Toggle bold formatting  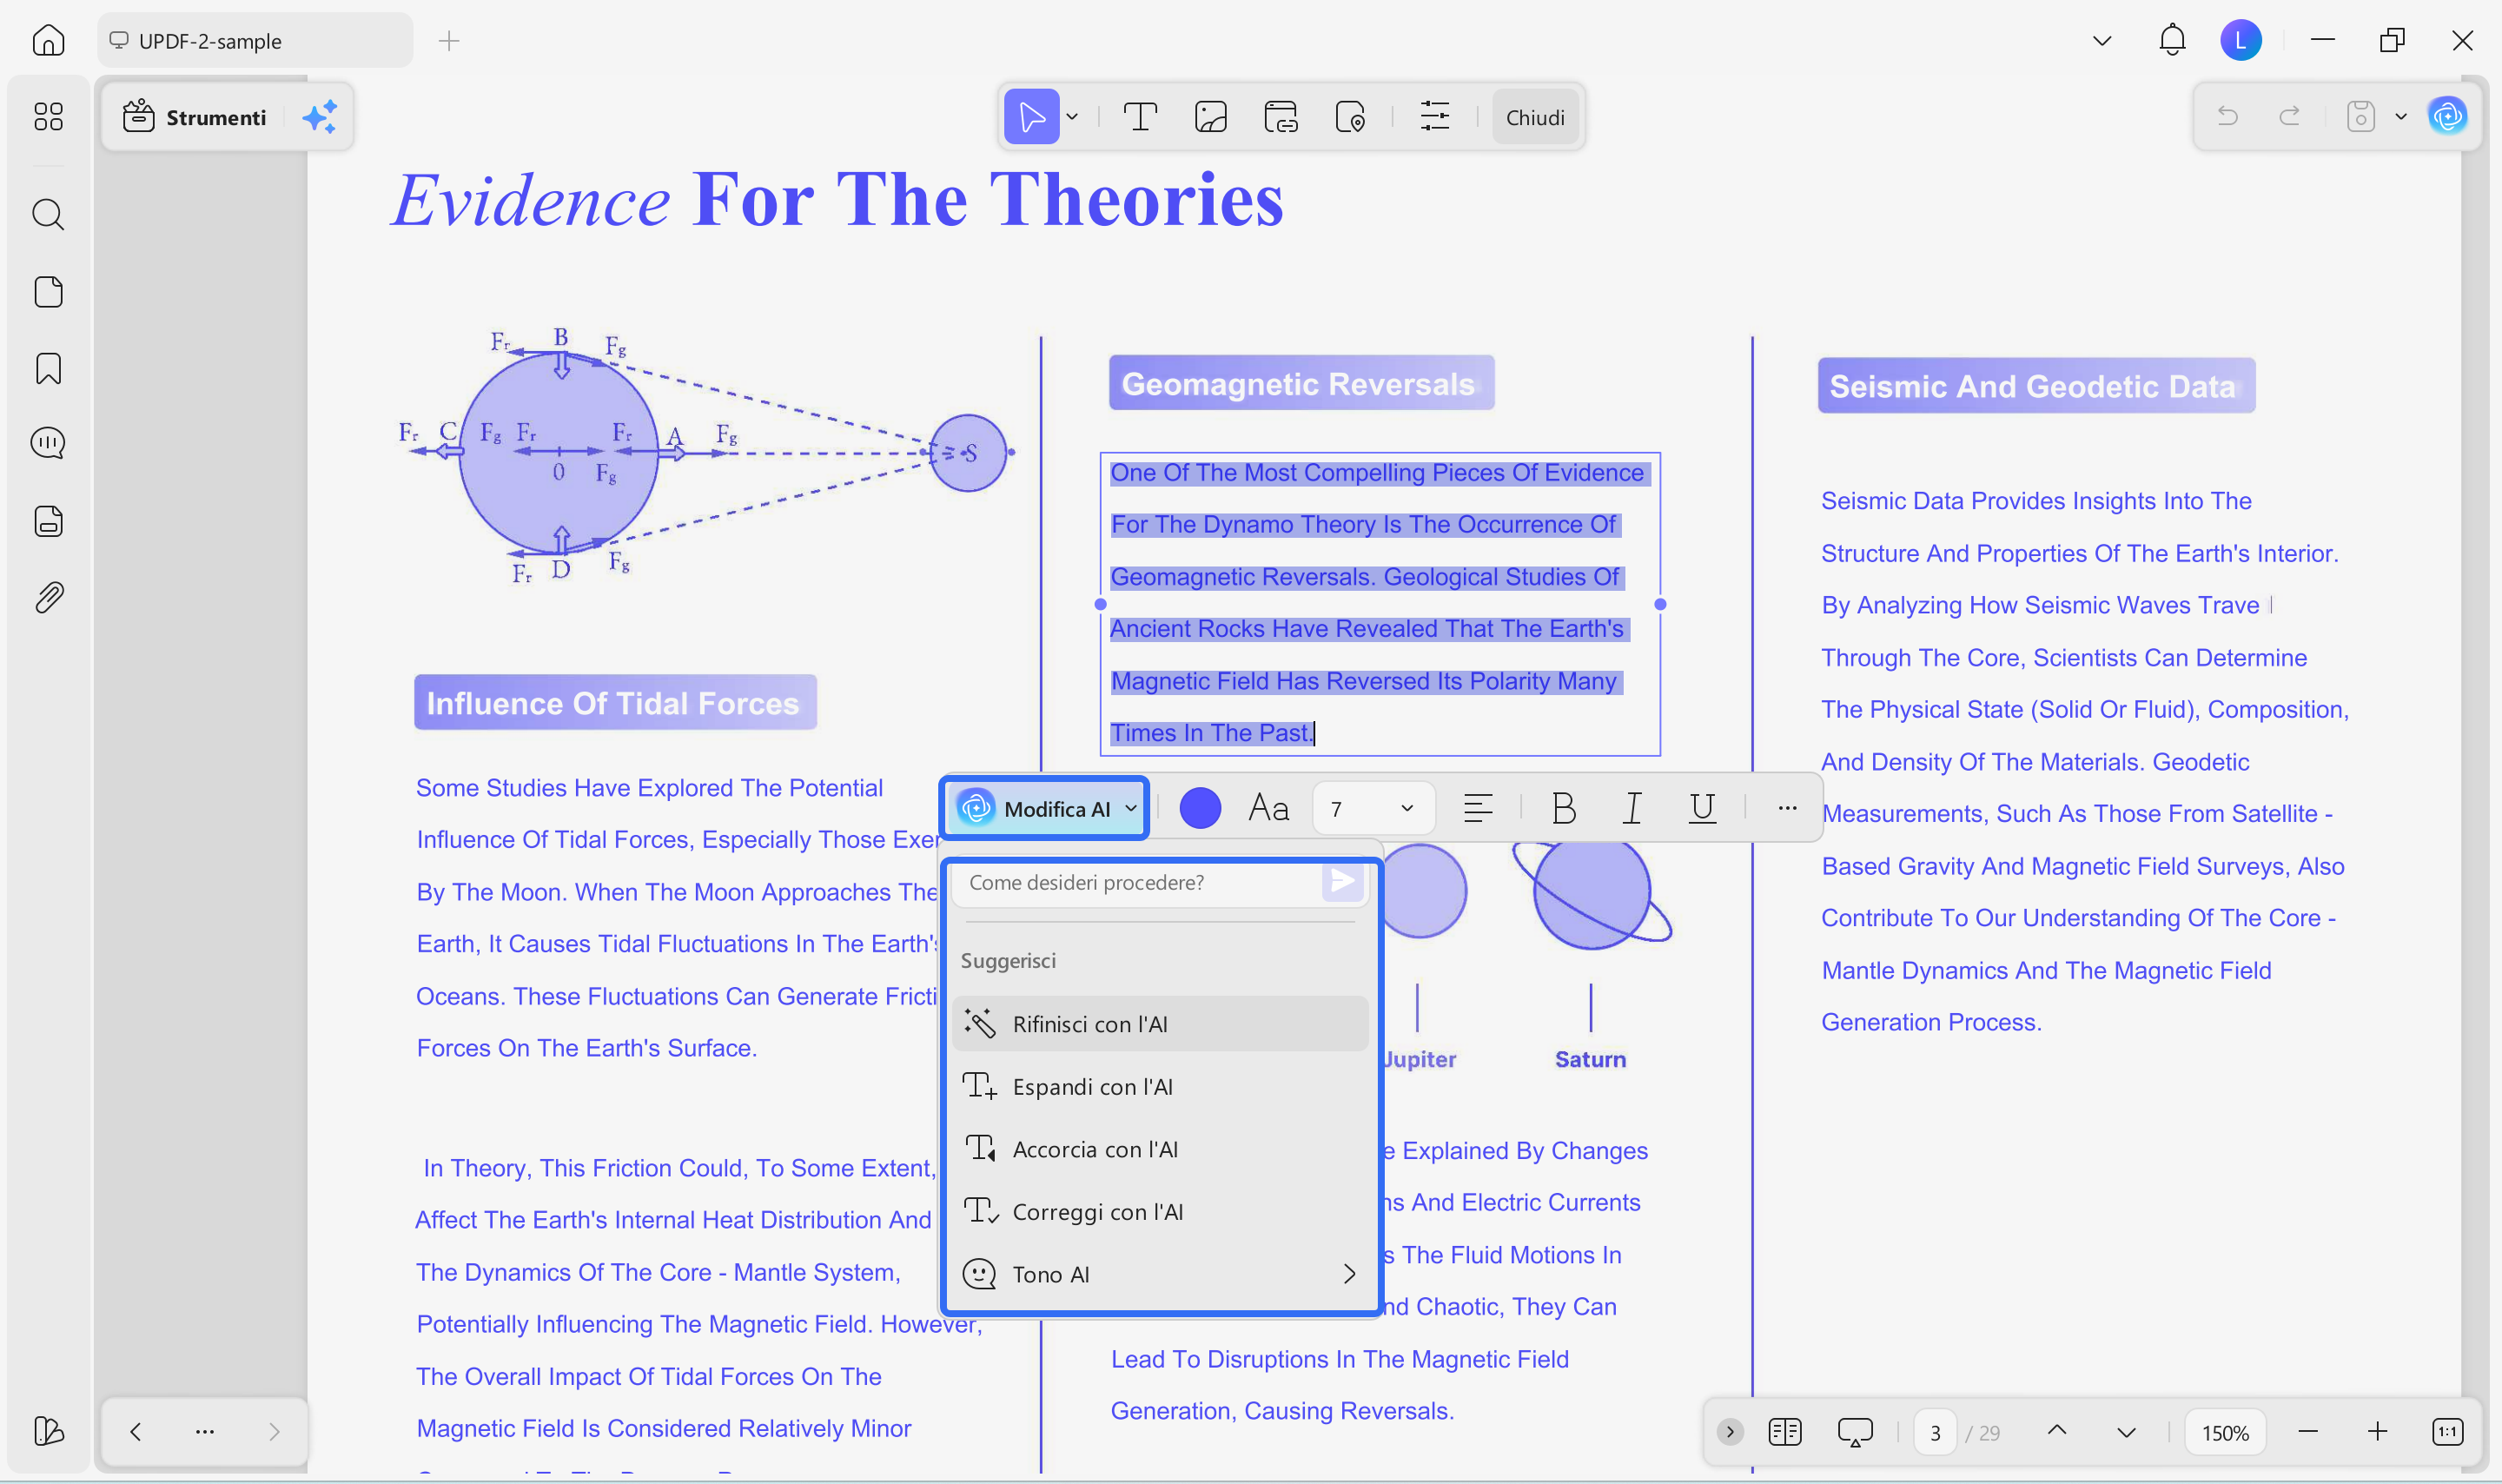tap(1564, 808)
